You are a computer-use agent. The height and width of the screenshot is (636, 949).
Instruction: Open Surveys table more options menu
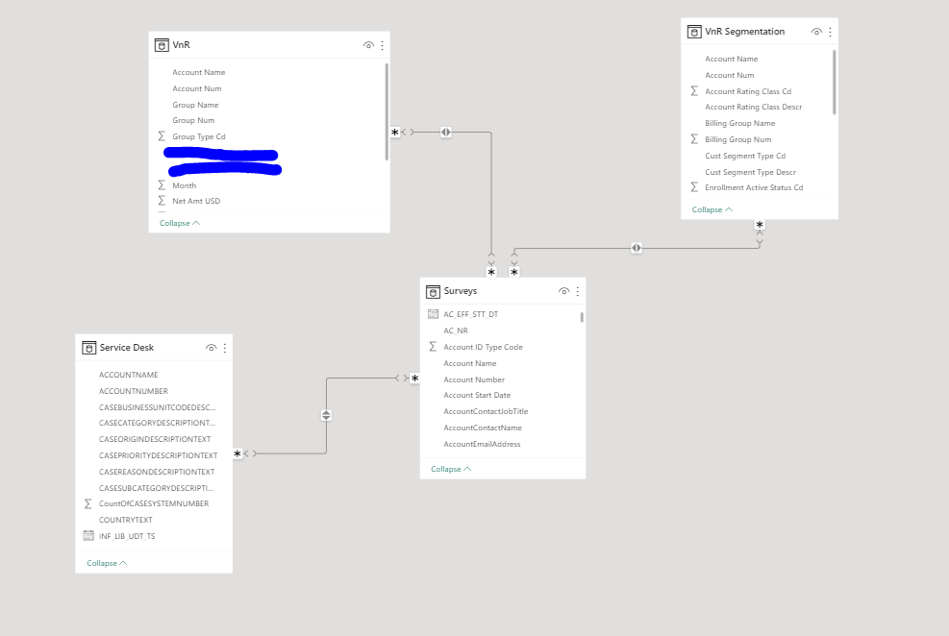click(578, 291)
